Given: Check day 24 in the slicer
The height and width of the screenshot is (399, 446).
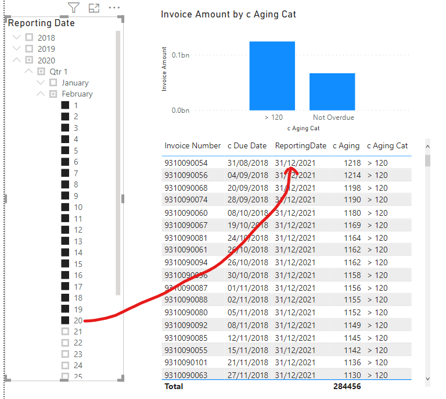Looking at the screenshot, I should click(x=65, y=365).
